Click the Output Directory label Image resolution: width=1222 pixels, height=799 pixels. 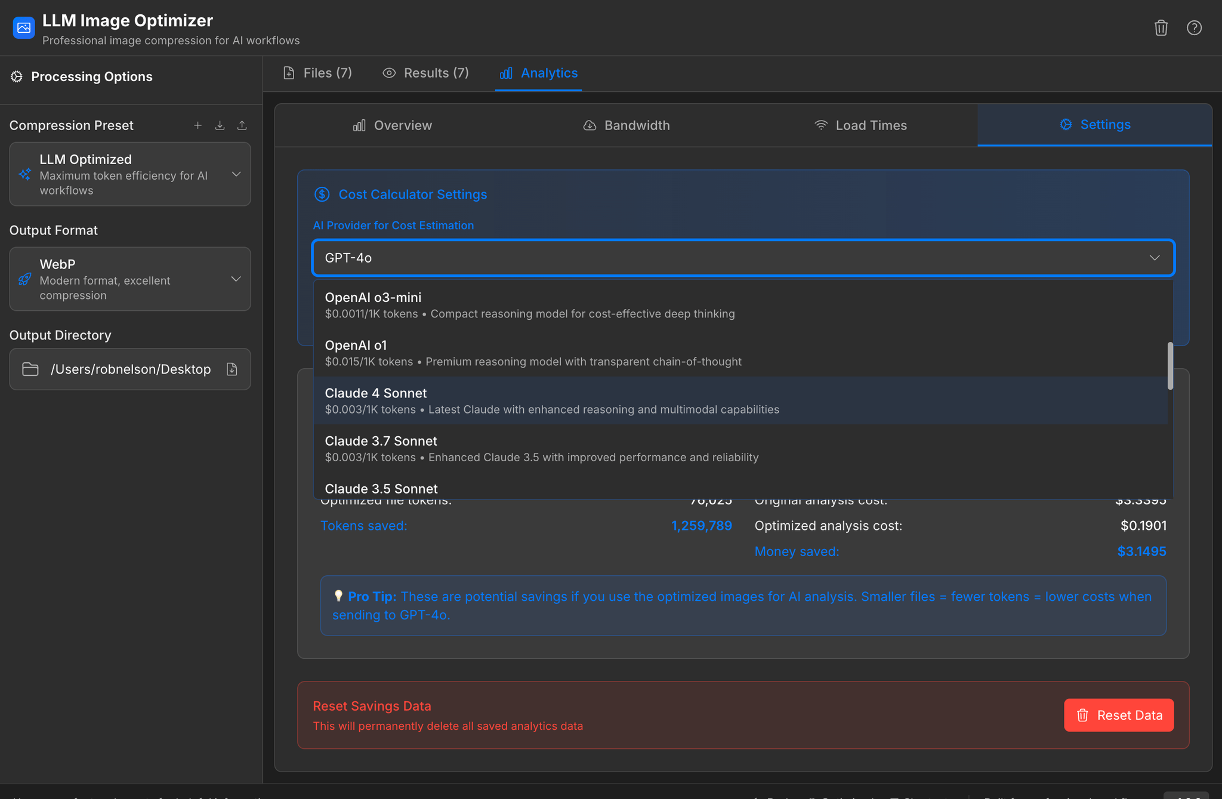point(60,335)
